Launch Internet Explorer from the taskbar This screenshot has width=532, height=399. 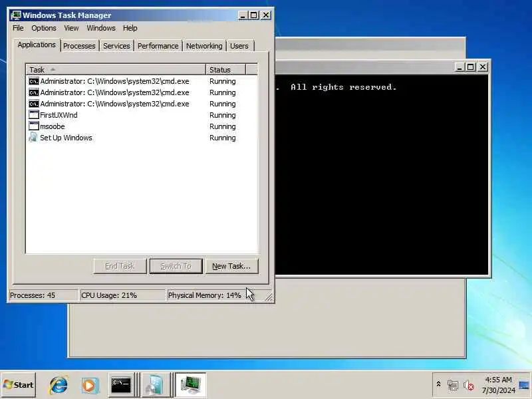click(x=59, y=385)
